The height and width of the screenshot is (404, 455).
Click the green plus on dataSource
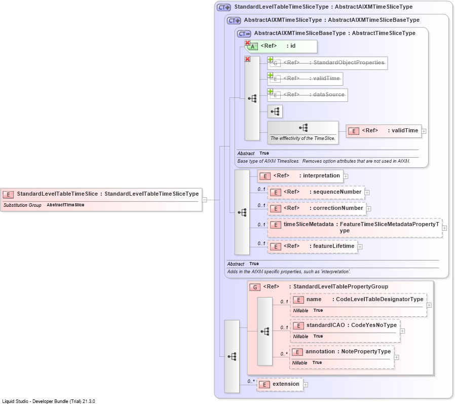point(270,91)
